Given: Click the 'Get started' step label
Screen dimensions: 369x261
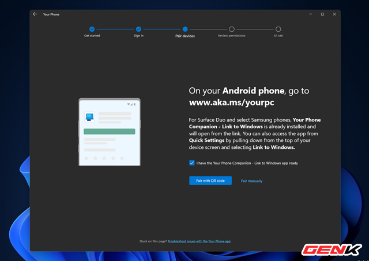Looking at the screenshot, I should [92, 36].
